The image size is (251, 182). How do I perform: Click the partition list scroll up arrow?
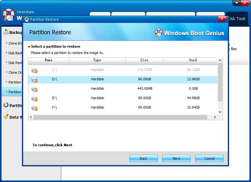pos(220,60)
